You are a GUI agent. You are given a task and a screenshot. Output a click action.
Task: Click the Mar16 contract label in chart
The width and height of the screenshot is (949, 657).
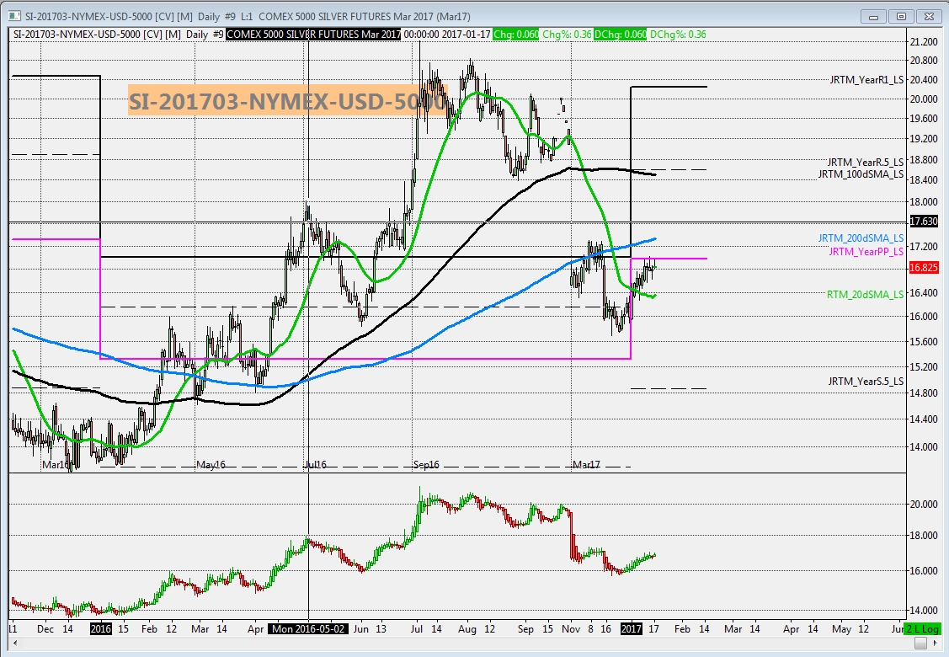click(x=55, y=464)
